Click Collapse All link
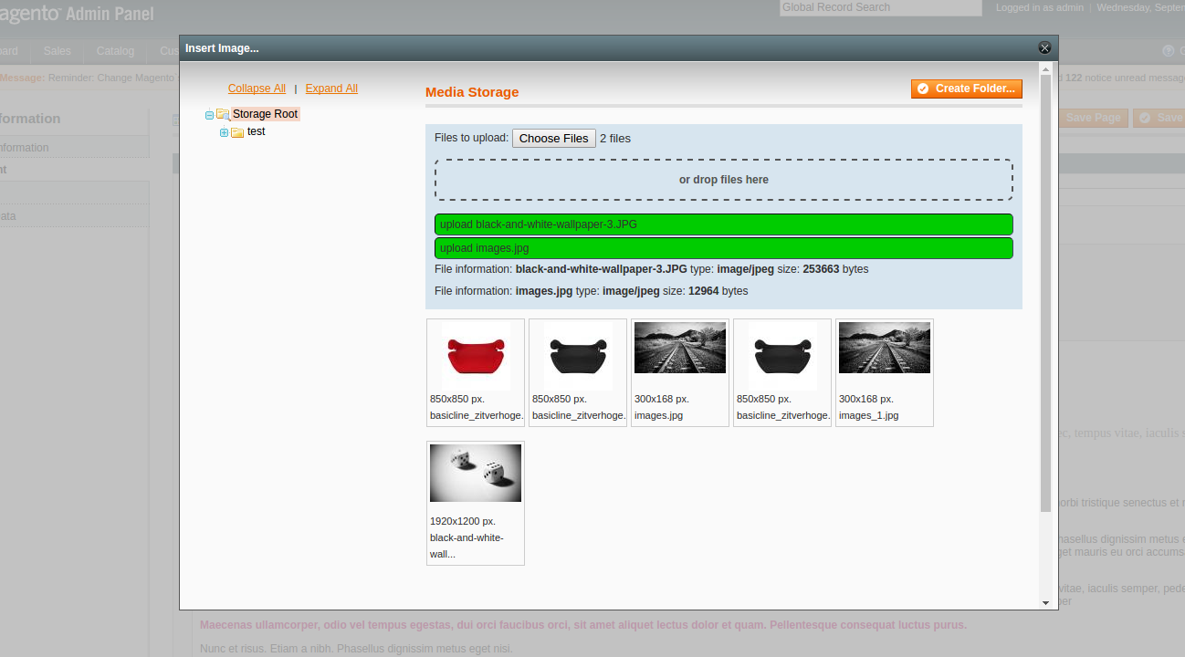 click(x=257, y=89)
